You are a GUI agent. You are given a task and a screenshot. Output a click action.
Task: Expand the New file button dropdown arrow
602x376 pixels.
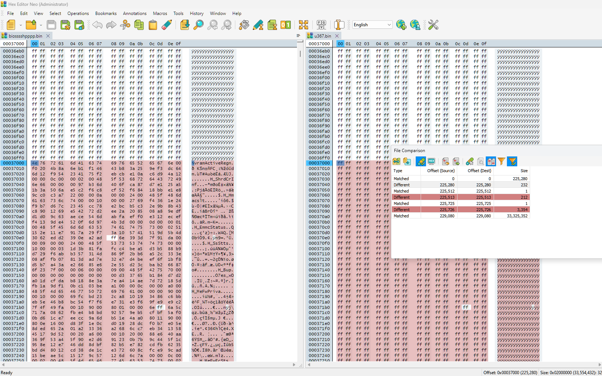21,25
